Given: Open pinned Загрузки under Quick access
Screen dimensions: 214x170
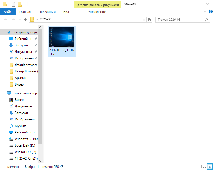Looking at the screenshot, I should [21, 45].
